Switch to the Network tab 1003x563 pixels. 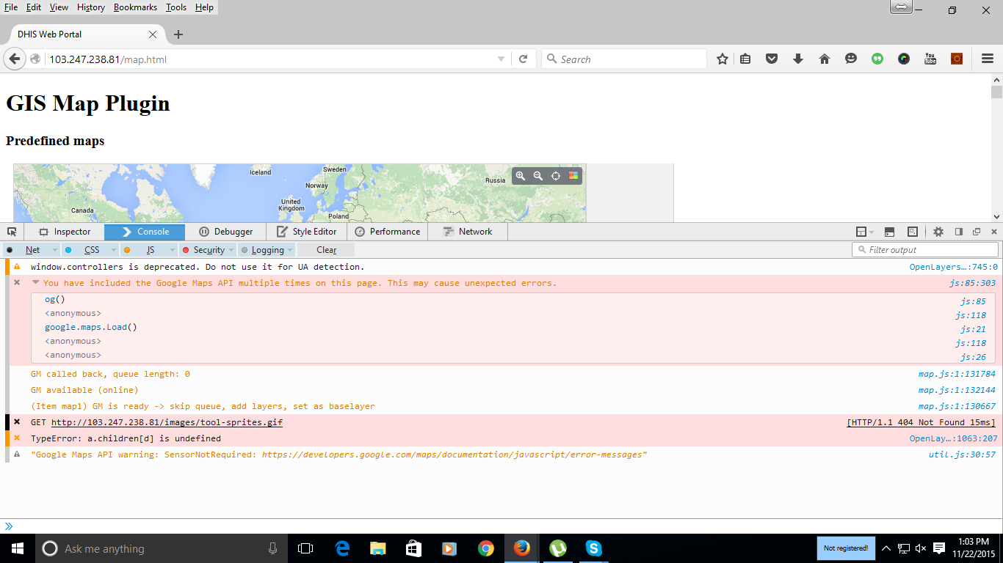click(x=468, y=232)
